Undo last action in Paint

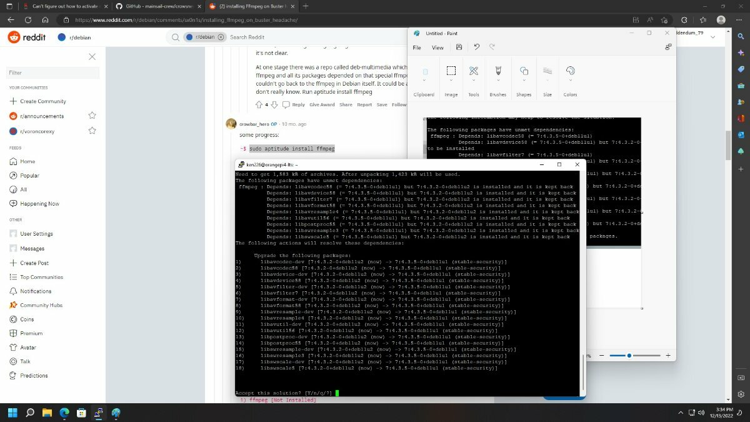[476, 47]
